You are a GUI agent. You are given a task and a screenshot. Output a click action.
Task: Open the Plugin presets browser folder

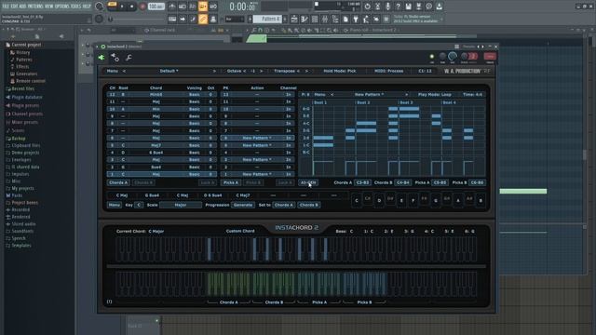[25, 105]
